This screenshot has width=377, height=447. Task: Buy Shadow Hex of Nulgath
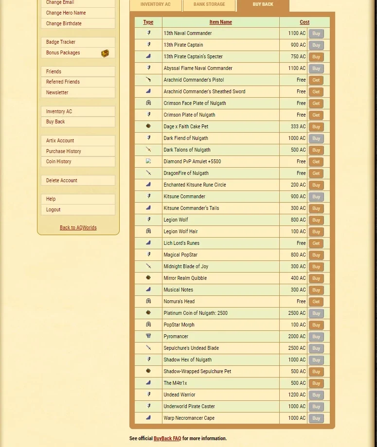(316, 360)
